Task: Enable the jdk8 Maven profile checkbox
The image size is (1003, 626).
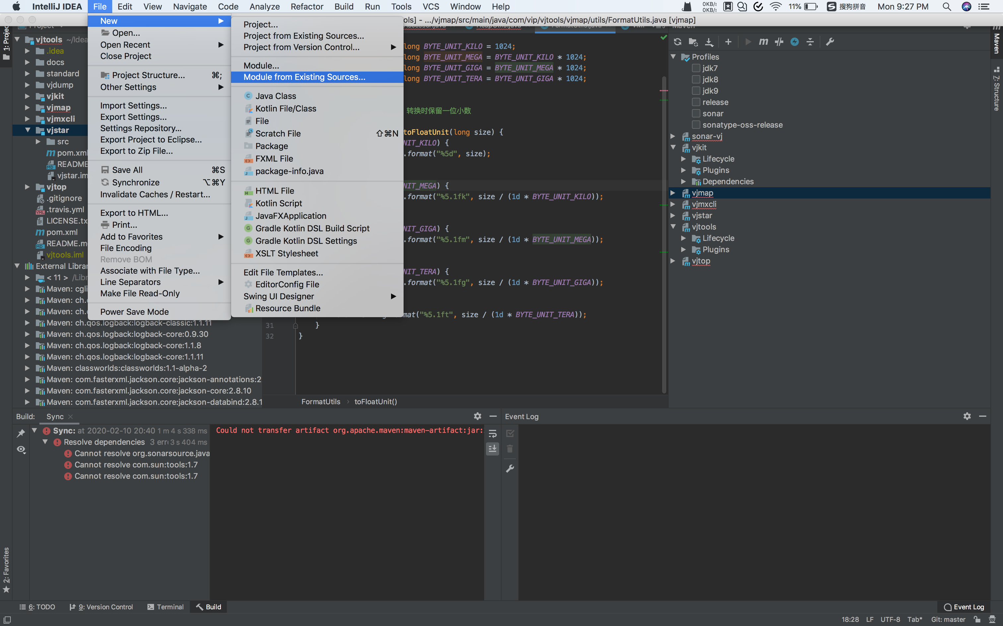Action: tap(696, 79)
